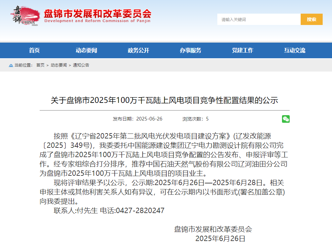Screen dimensions: 332x250
Task: Select 政务公开 from the navigation bar
Action: 138,51
